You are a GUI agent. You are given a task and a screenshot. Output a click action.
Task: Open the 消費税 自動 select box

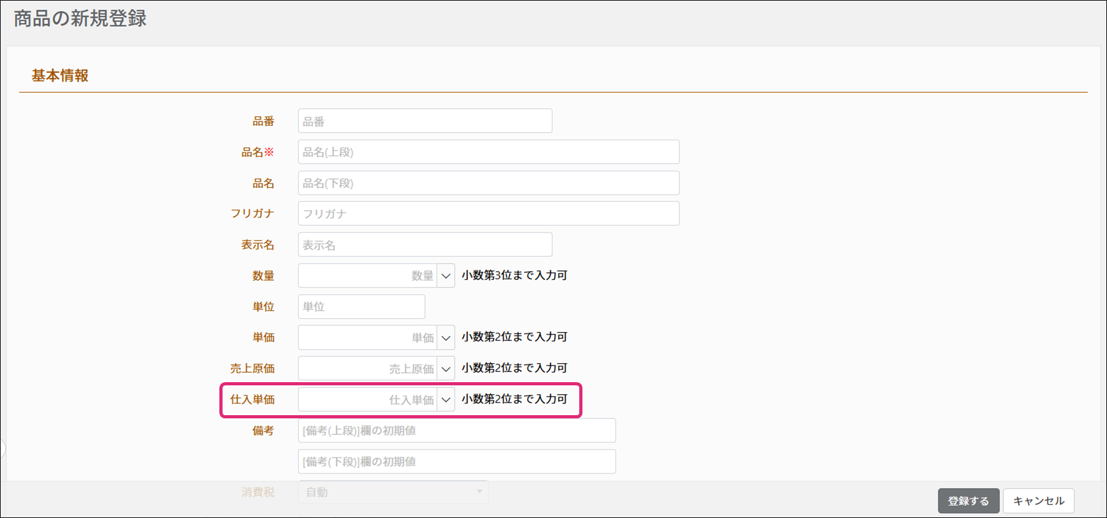(x=393, y=492)
